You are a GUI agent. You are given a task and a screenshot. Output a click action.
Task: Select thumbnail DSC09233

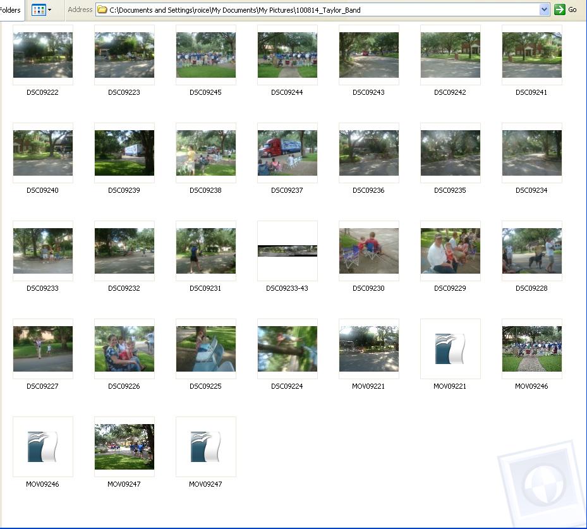pos(43,251)
